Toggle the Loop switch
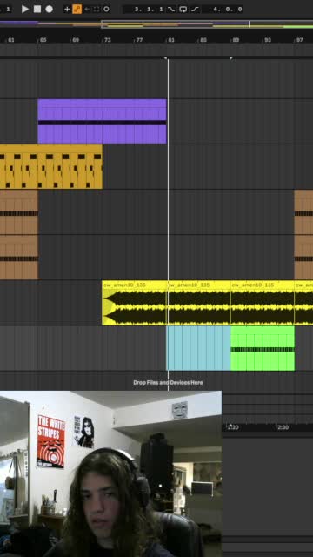This screenshot has height=557, width=313. [183, 10]
